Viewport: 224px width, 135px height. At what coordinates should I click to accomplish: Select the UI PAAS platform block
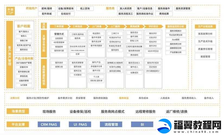tap(80, 124)
